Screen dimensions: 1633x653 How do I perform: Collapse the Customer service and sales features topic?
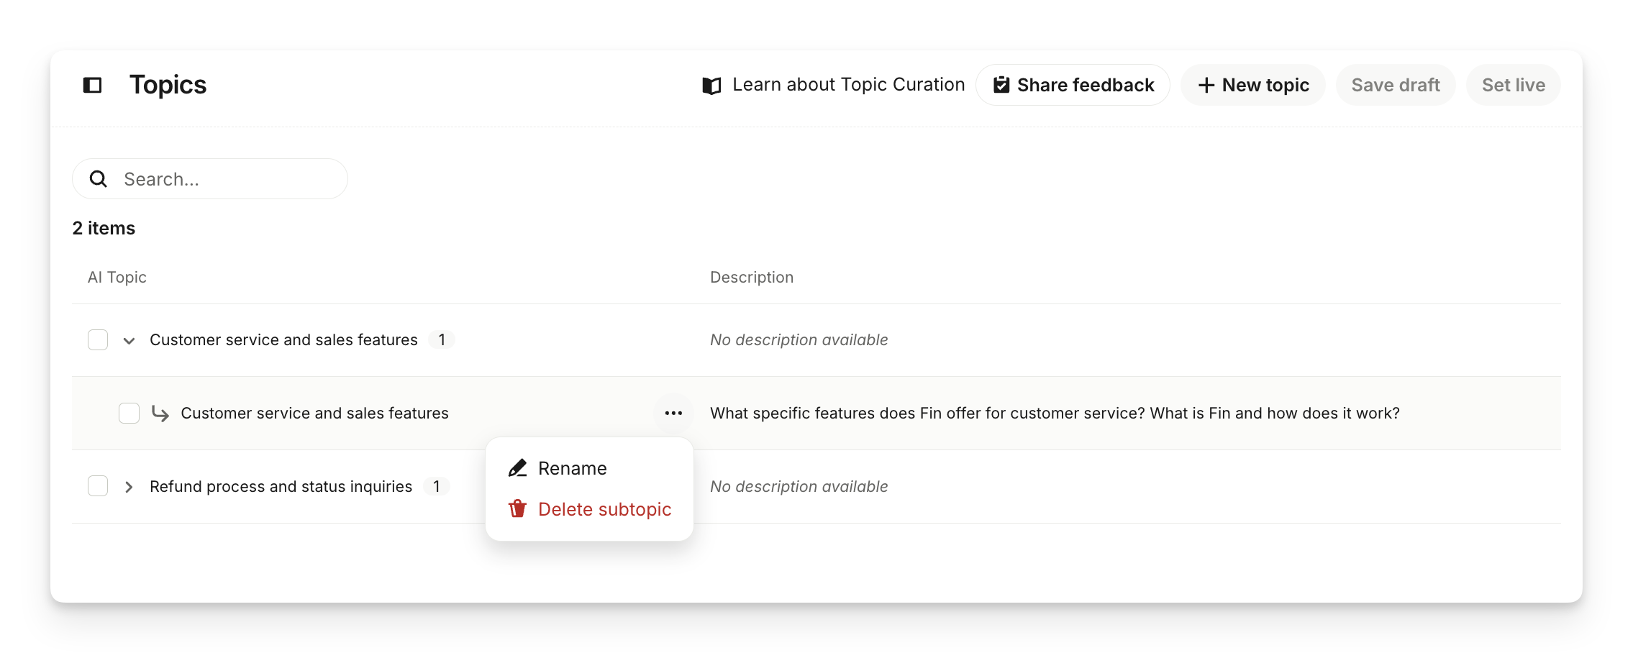[129, 340]
